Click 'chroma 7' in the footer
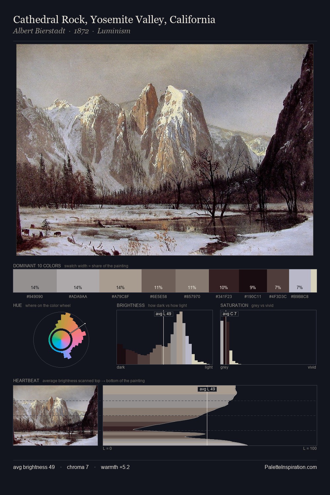 pos(78,467)
